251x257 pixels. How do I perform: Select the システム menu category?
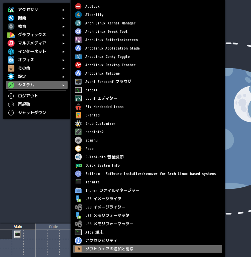(37, 85)
